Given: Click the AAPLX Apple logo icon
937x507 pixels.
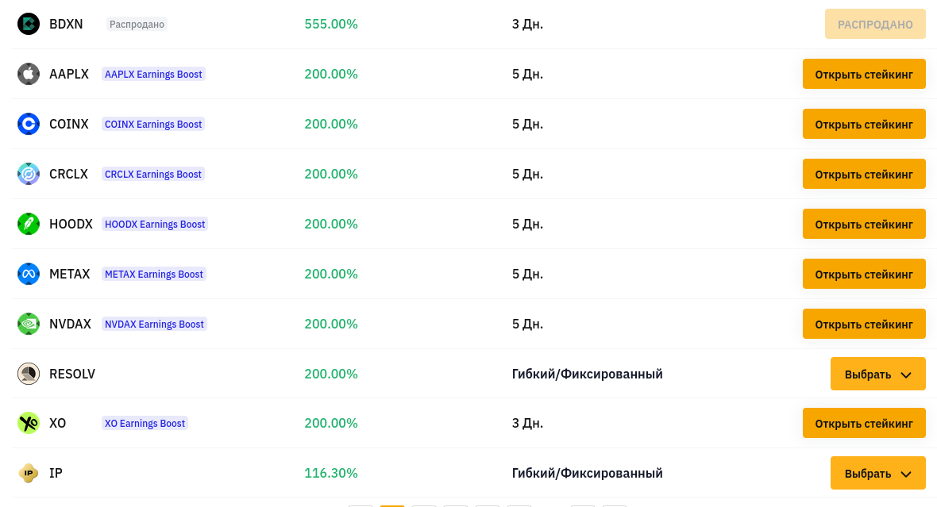Looking at the screenshot, I should coord(28,74).
